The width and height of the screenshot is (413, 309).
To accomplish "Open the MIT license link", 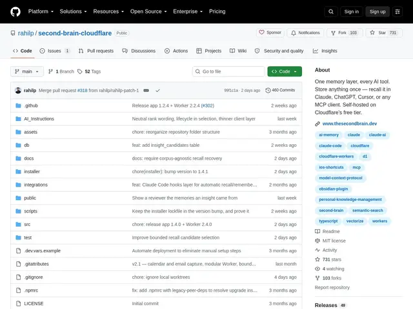I will pos(330,241).
